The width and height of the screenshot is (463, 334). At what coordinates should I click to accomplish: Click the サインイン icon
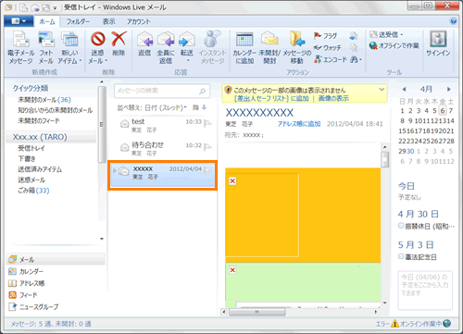pos(438,43)
